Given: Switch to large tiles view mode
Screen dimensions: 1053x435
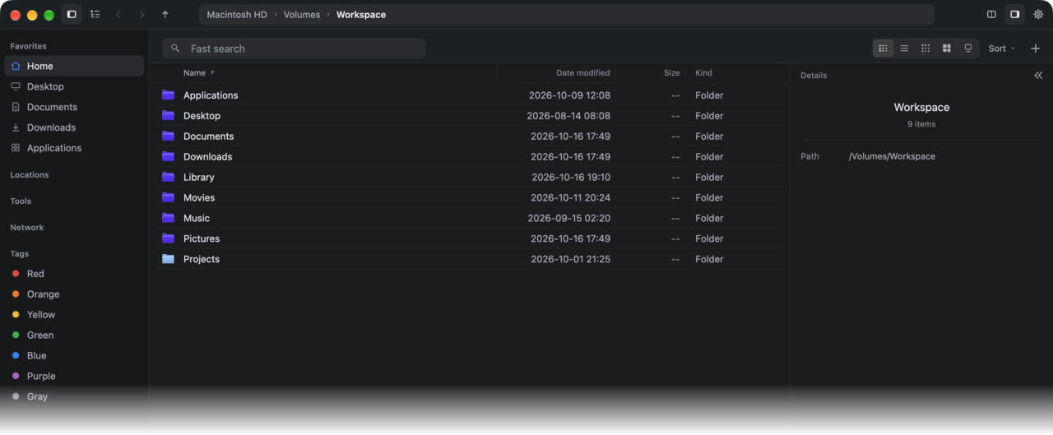Looking at the screenshot, I should pos(947,49).
